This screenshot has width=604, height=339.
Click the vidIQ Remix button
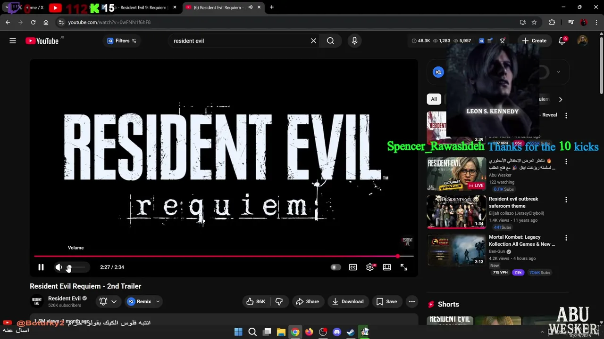tap(140, 302)
